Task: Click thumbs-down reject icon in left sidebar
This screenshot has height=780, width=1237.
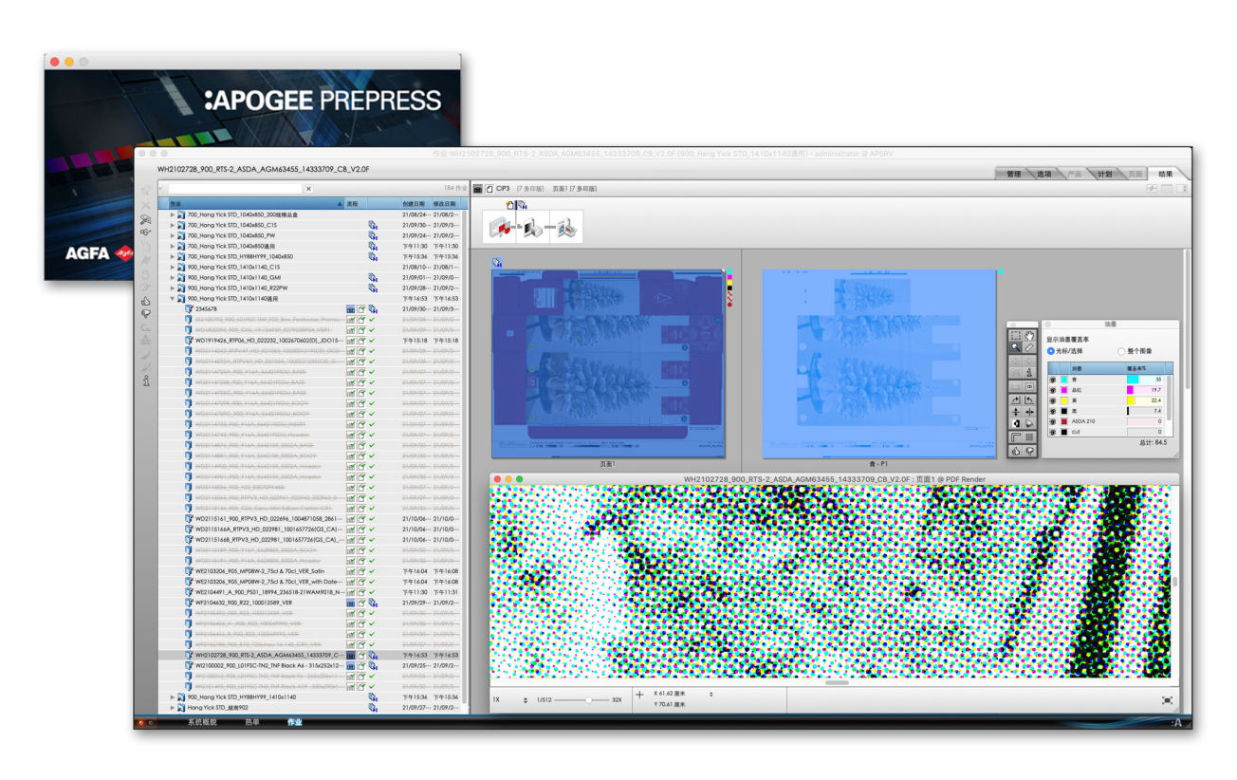Action: click(145, 313)
